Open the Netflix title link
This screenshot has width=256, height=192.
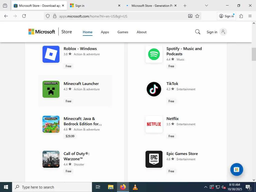(x=172, y=119)
